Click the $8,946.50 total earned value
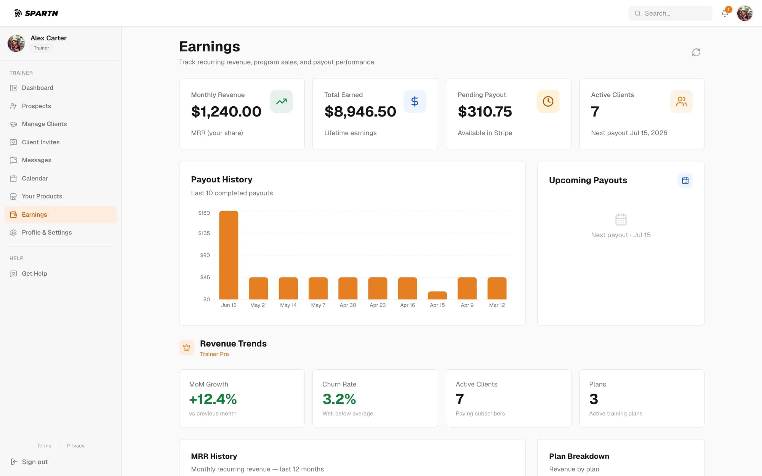This screenshot has width=762, height=476. (360, 112)
